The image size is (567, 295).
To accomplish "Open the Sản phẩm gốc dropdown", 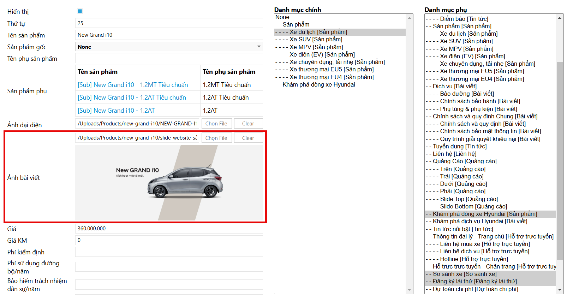I will pyautogui.click(x=169, y=47).
